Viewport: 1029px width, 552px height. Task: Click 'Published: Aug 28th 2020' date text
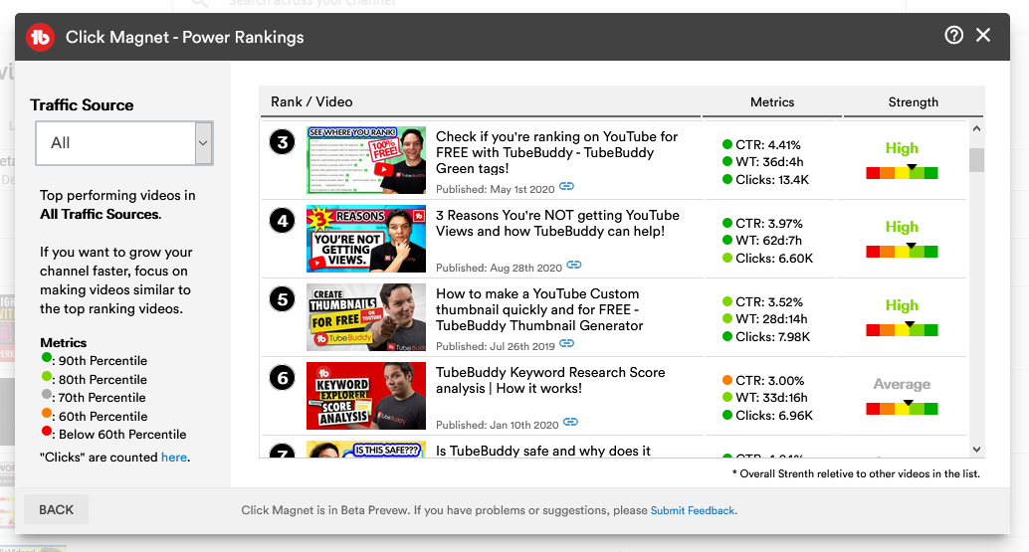point(499,269)
